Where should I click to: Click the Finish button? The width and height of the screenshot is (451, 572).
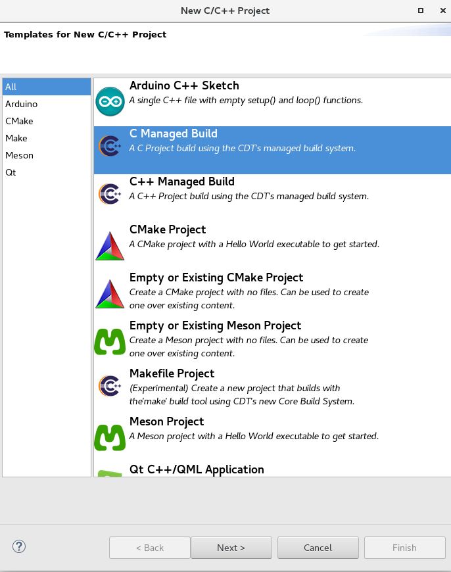pos(405,548)
